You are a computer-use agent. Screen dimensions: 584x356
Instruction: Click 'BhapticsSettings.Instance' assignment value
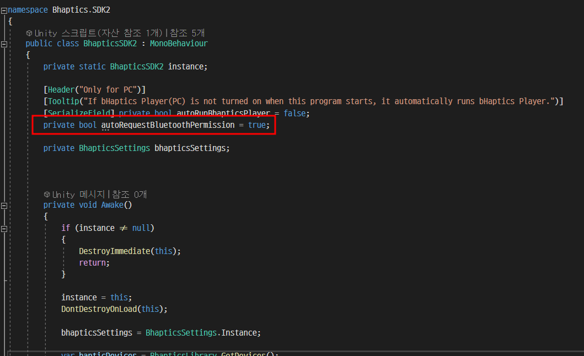pos(203,332)
